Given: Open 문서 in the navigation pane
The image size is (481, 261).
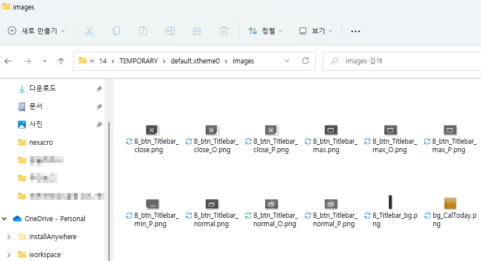Looking at the screenshot, I should click(x=35, y=107).
